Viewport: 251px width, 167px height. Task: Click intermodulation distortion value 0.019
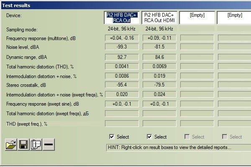(159, 76)
